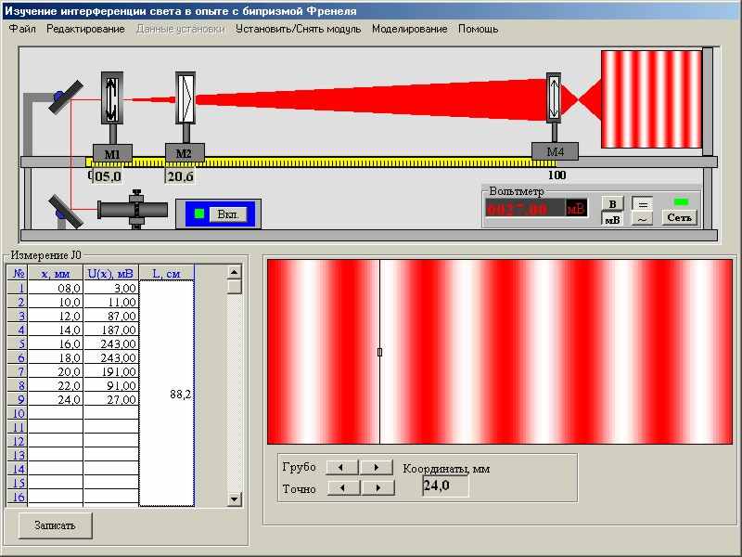Switch voltmeter to мВ range
The height and width of the screenshot is (557, 742).
(x=612, y=219)
